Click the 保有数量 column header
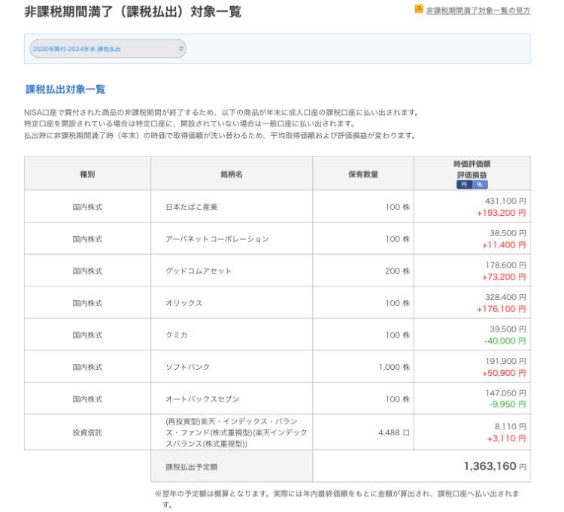Image resolution: width=564 pixels, height=512 pixels. tap(362, 174)
